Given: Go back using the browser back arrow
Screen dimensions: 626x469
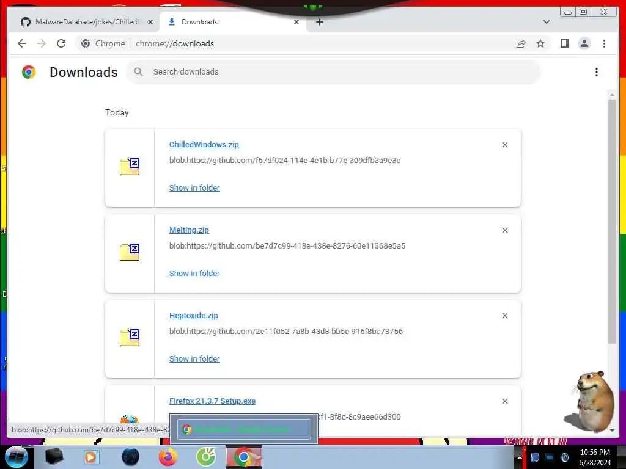Looking at the screenshot, I should (x=22, y=43).
